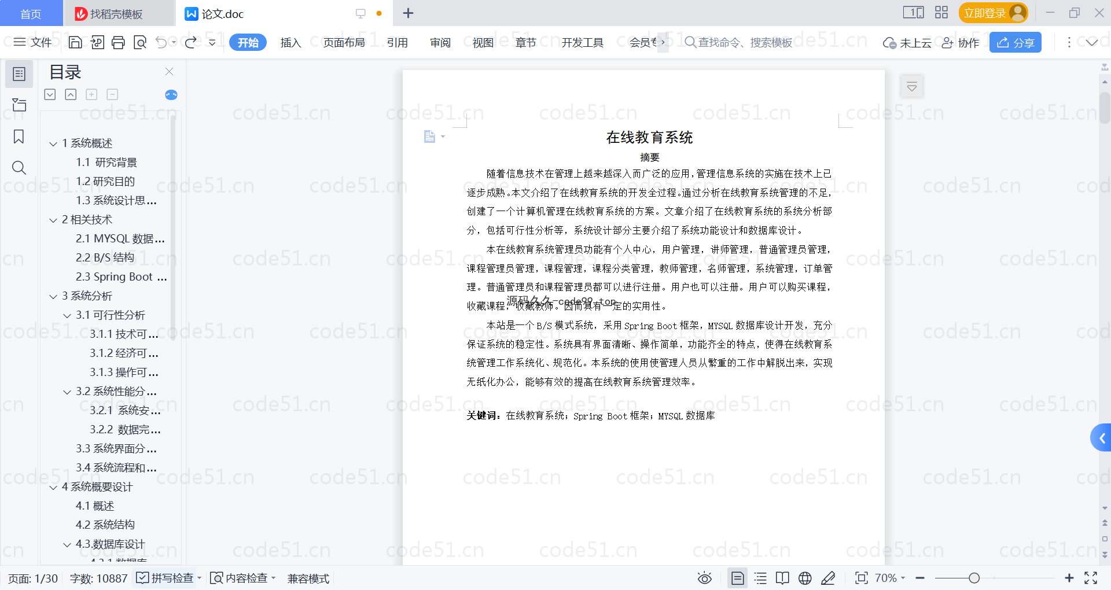Collapse the 3 系统分析 outline node
The height and width of the screenshot is (590, 1111).
click(53, 296)
